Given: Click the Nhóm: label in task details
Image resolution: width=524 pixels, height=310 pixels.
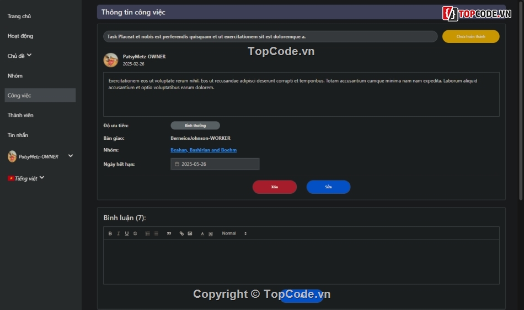Looking at the screenshot, I should pos(111,150).
